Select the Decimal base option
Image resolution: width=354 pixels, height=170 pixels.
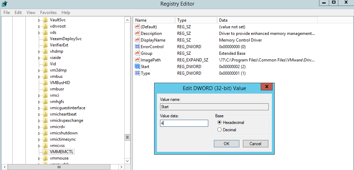pos(219,130)
